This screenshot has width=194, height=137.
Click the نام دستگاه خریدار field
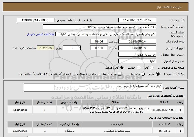100,27
